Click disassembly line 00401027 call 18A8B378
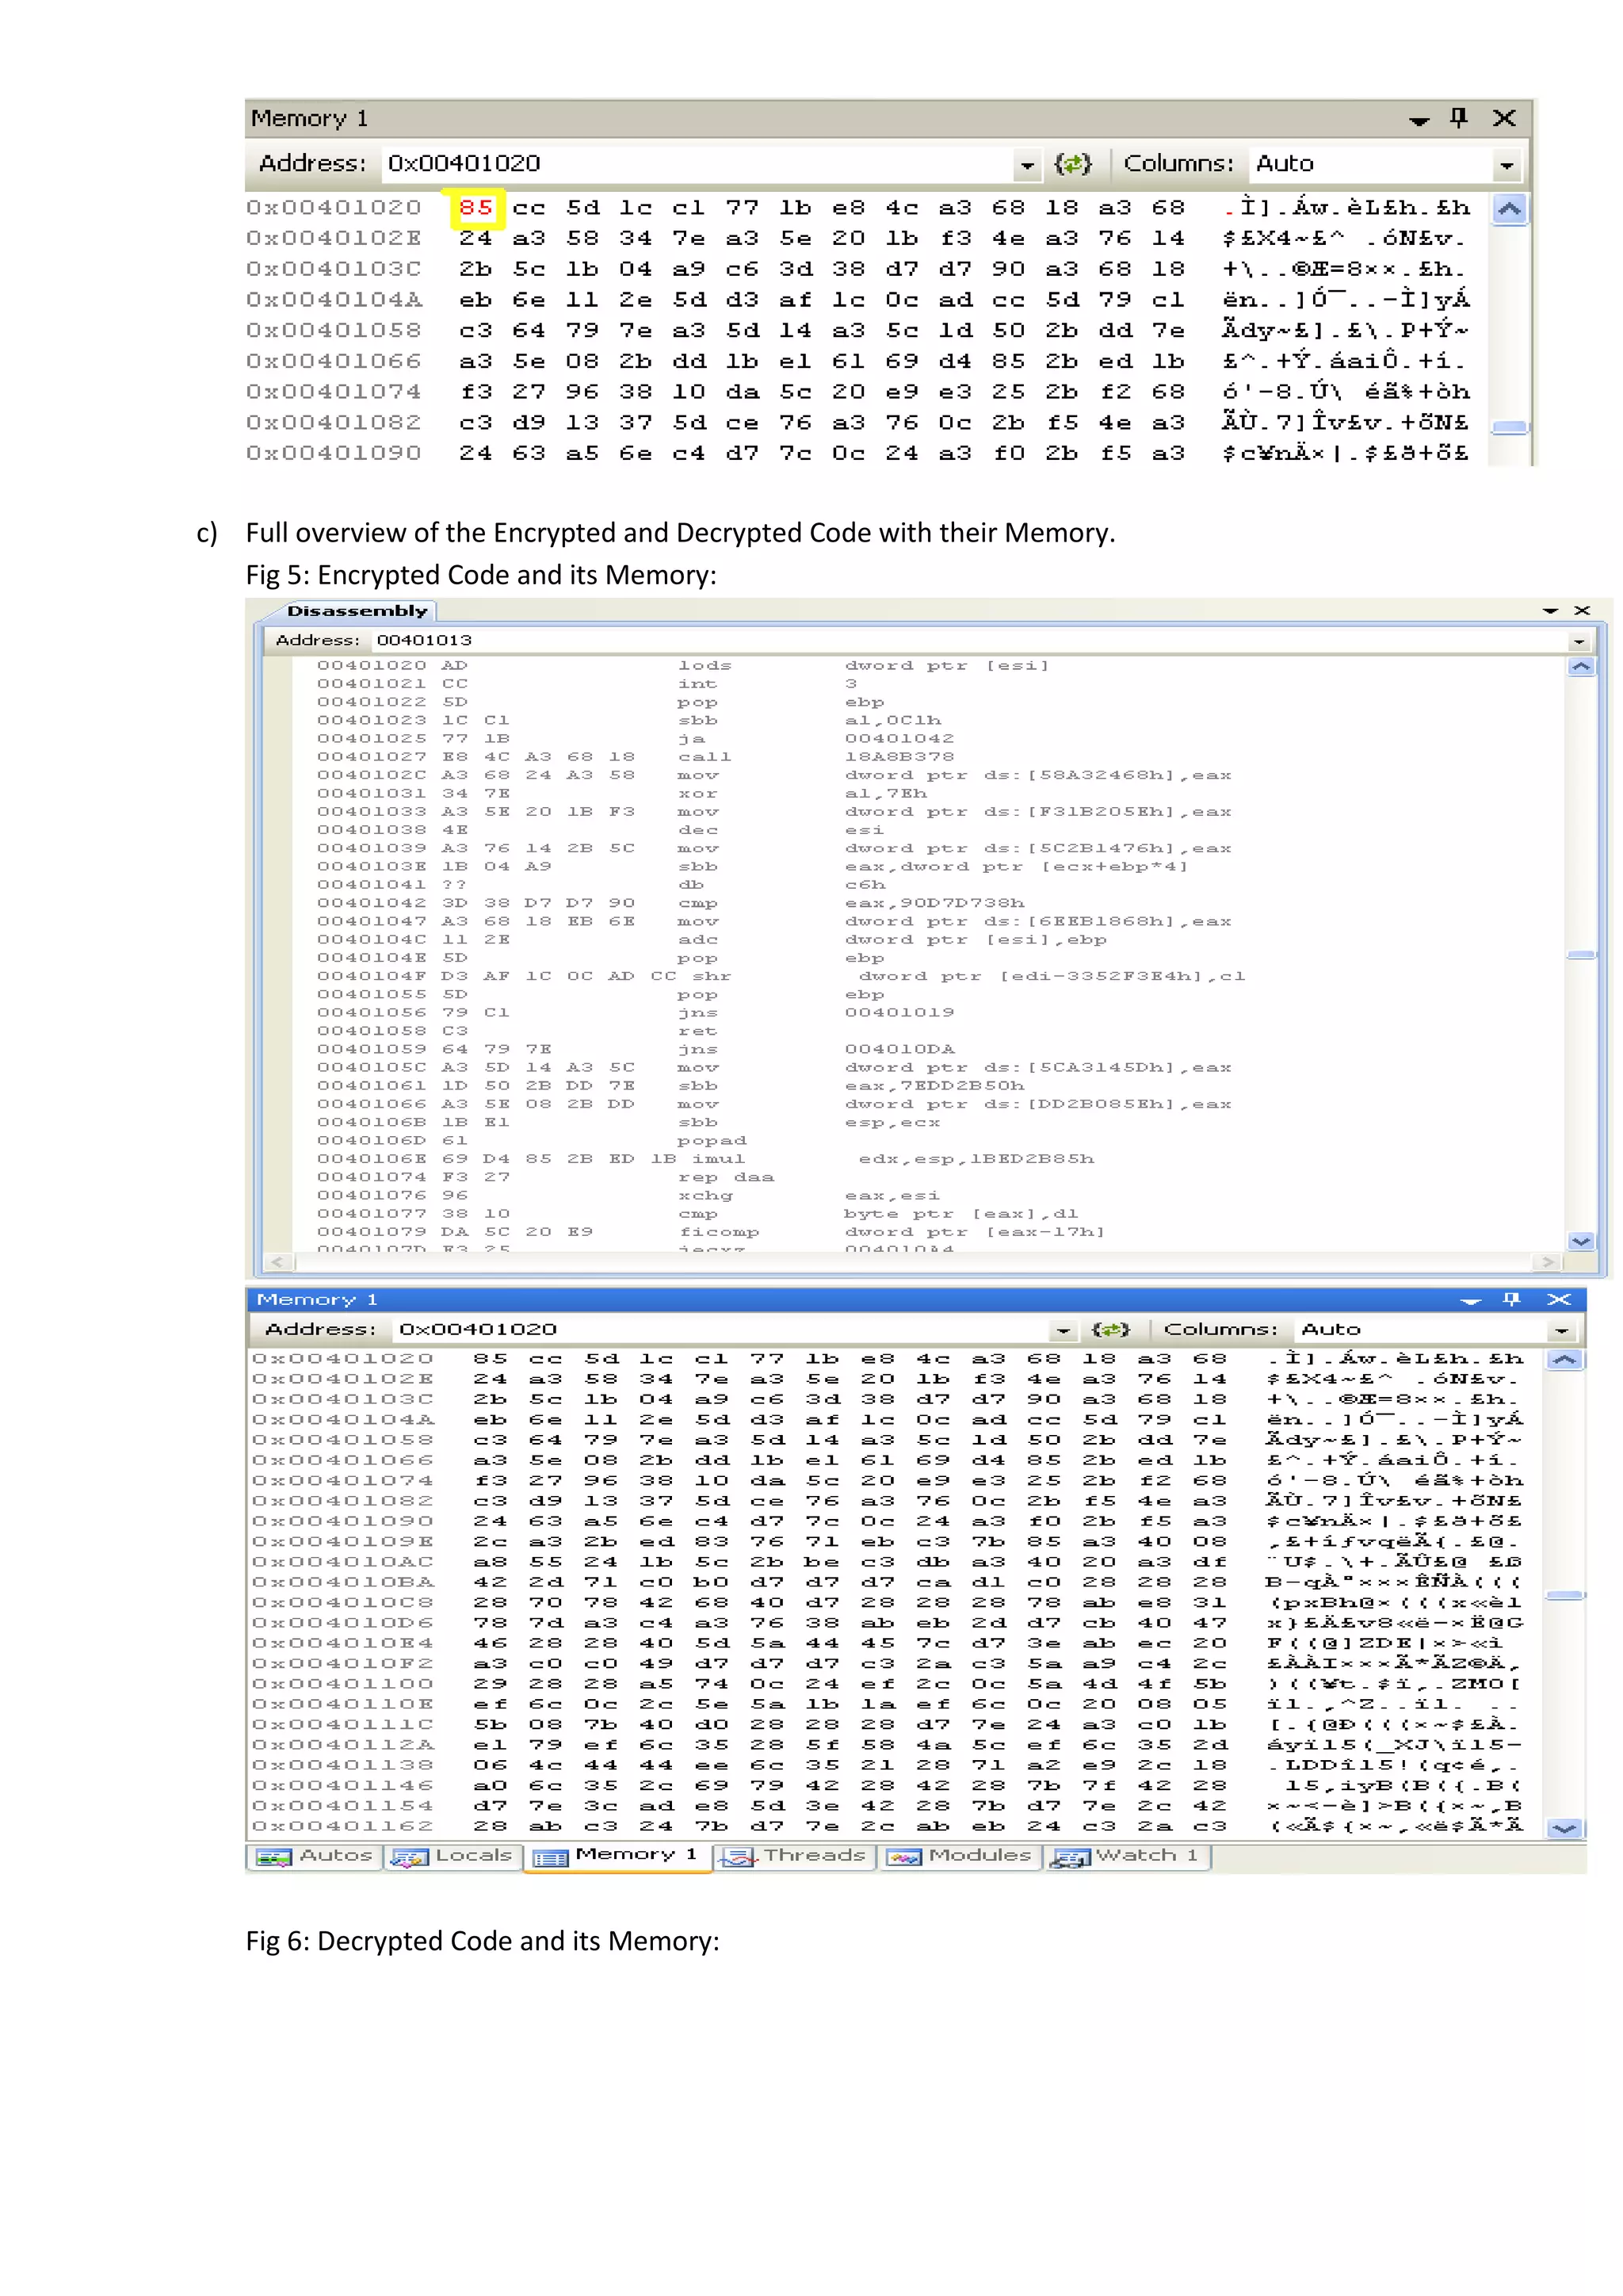The height and width of the screenshot is (2296, 1623). coord(636,757)
